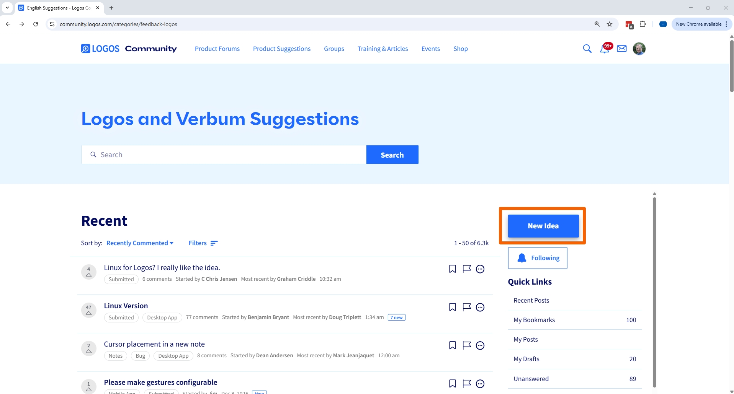The height and width of the screenshot is (394, 734).
Task: Open more options for gestures configurable post
Action: point(480,384)
